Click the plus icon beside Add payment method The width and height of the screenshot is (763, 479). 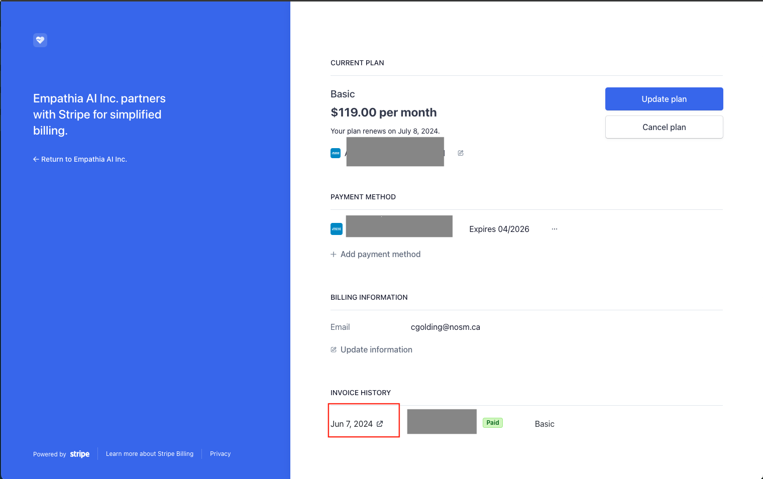(x=334, y=254)
